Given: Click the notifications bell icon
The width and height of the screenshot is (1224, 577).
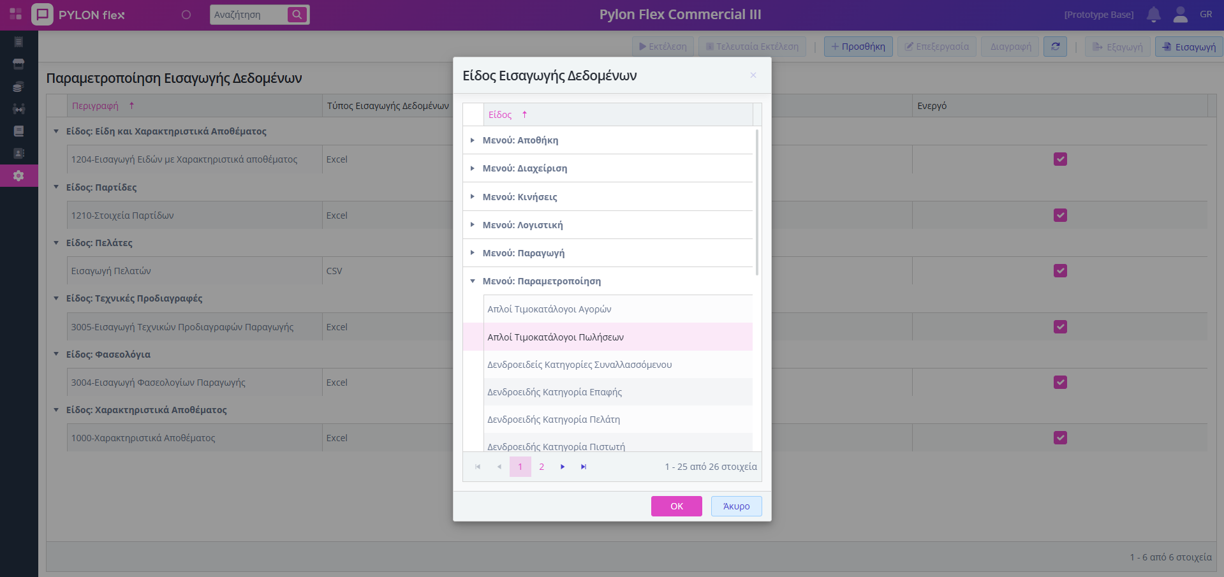Looking at the screenshot, I should pyautogui.click(x=1153, y=15).
